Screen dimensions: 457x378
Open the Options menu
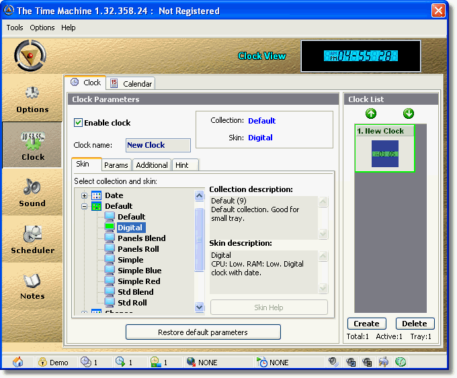(x=42, y=28)
